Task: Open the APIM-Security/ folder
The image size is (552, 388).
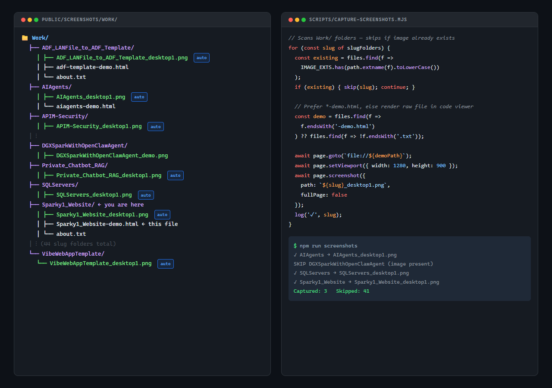Action: 65,116
